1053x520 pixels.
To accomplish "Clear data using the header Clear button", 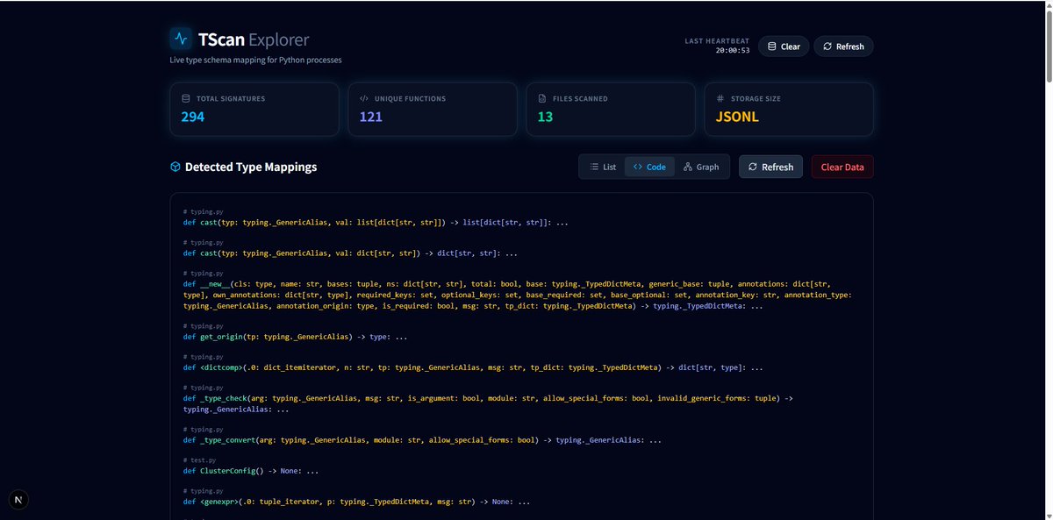I will [x=784, y=46].
